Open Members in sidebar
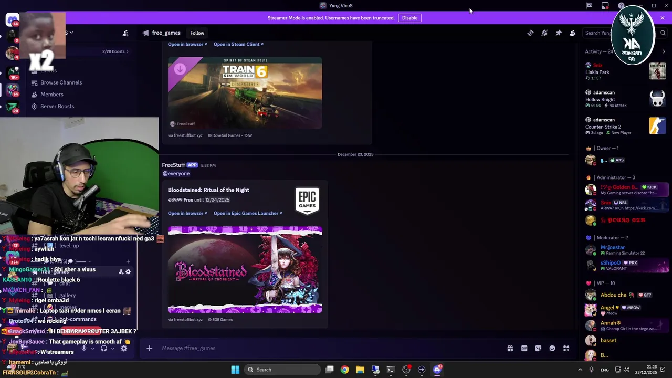672x378 pixels. point(51,94)
